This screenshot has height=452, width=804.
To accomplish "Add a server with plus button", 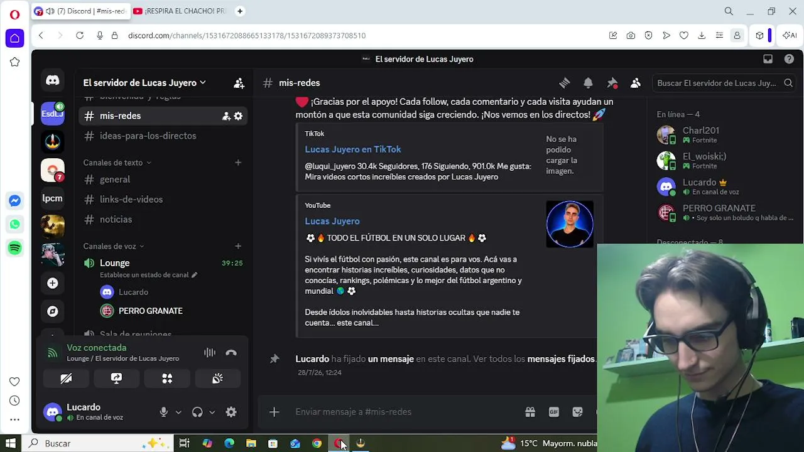I will (53, 283).
